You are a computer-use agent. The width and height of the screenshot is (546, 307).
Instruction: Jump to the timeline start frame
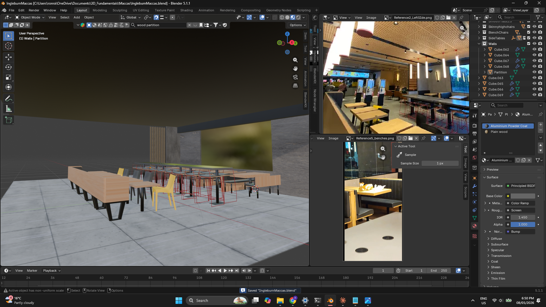208,271
